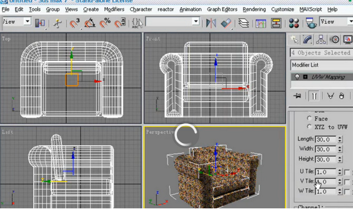This screenshot has height=221, width=353.
Task: Open the Group menu
Action: (53, 9)
